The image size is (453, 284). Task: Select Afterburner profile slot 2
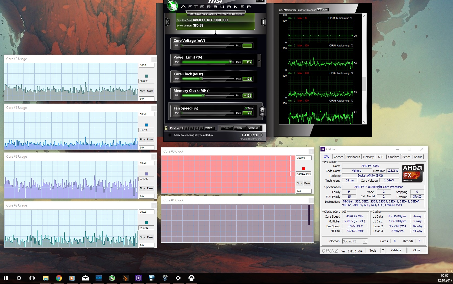coord(187,128)
